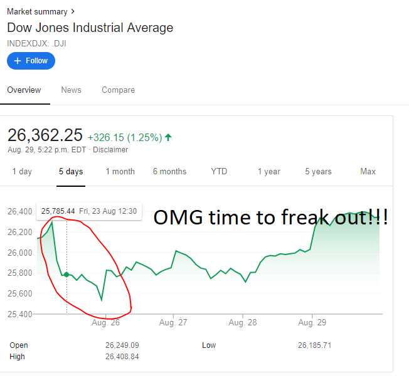Viewport: 409px width, 378px height.
Task: Switch to the News tab
Action: pos(71,90)
